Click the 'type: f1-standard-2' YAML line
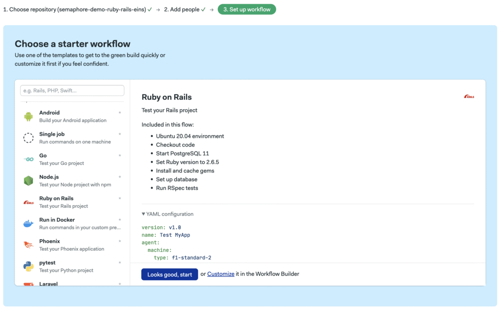 182,258
